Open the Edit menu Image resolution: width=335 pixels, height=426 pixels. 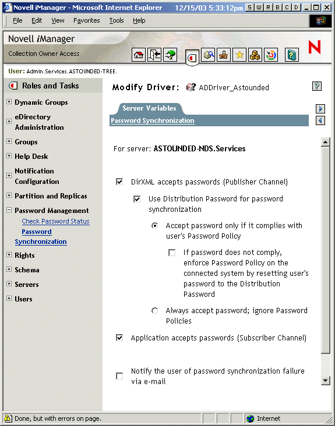click(x=37, y=20)
